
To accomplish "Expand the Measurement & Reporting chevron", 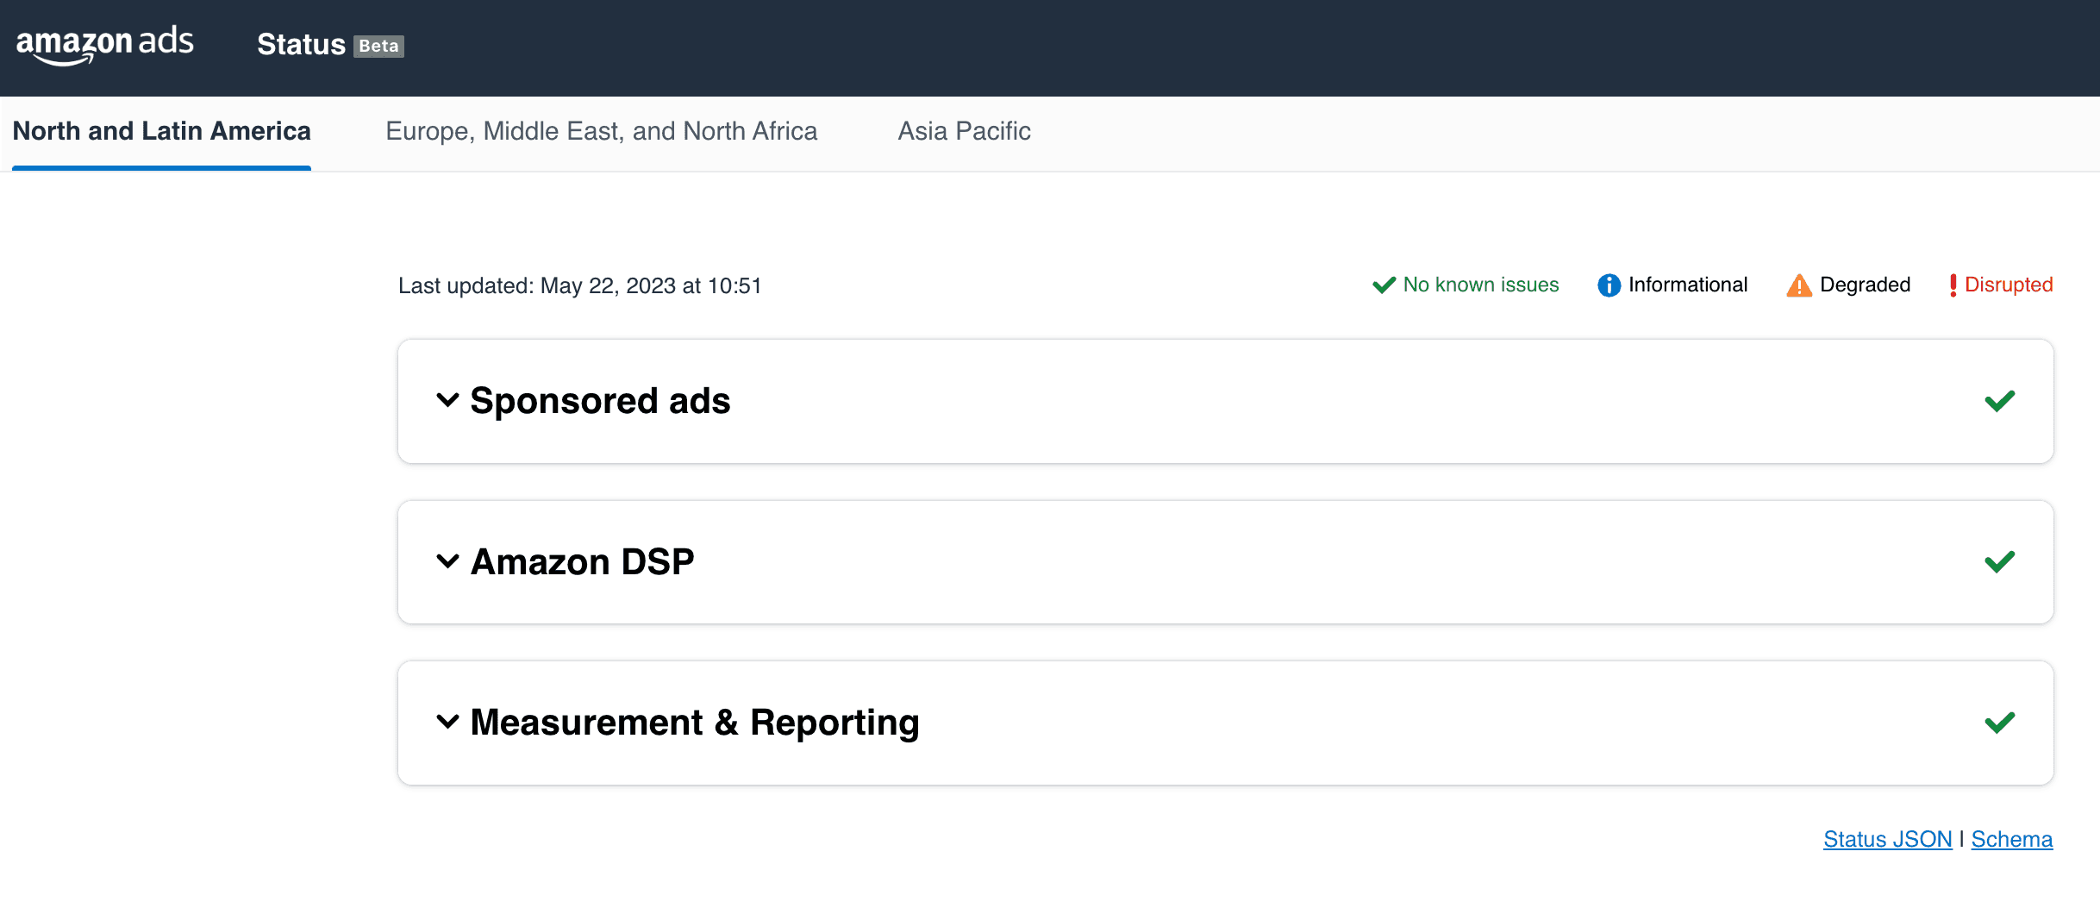I will 447,722.
